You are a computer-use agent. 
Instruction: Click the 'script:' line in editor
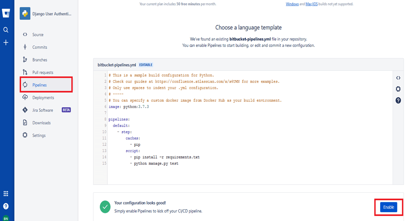(133, 151)
